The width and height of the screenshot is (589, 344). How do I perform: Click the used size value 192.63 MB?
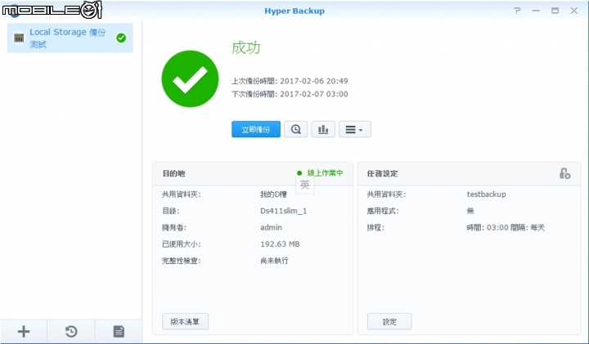[x=280, y=244]
